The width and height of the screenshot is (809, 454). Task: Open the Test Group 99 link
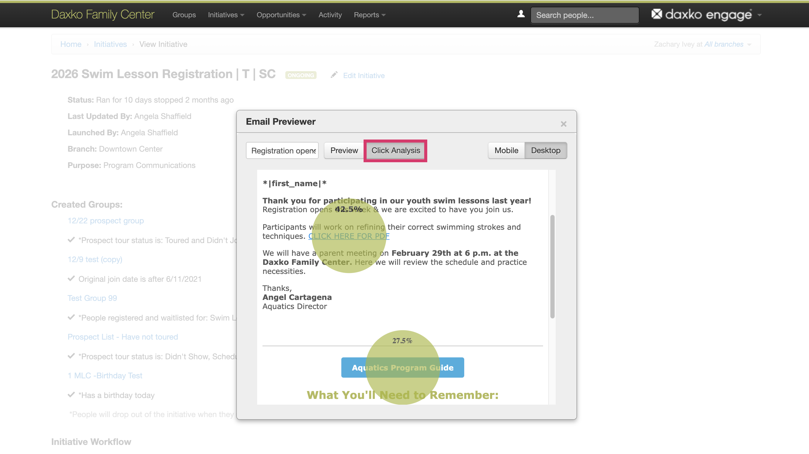coord(92,298)
